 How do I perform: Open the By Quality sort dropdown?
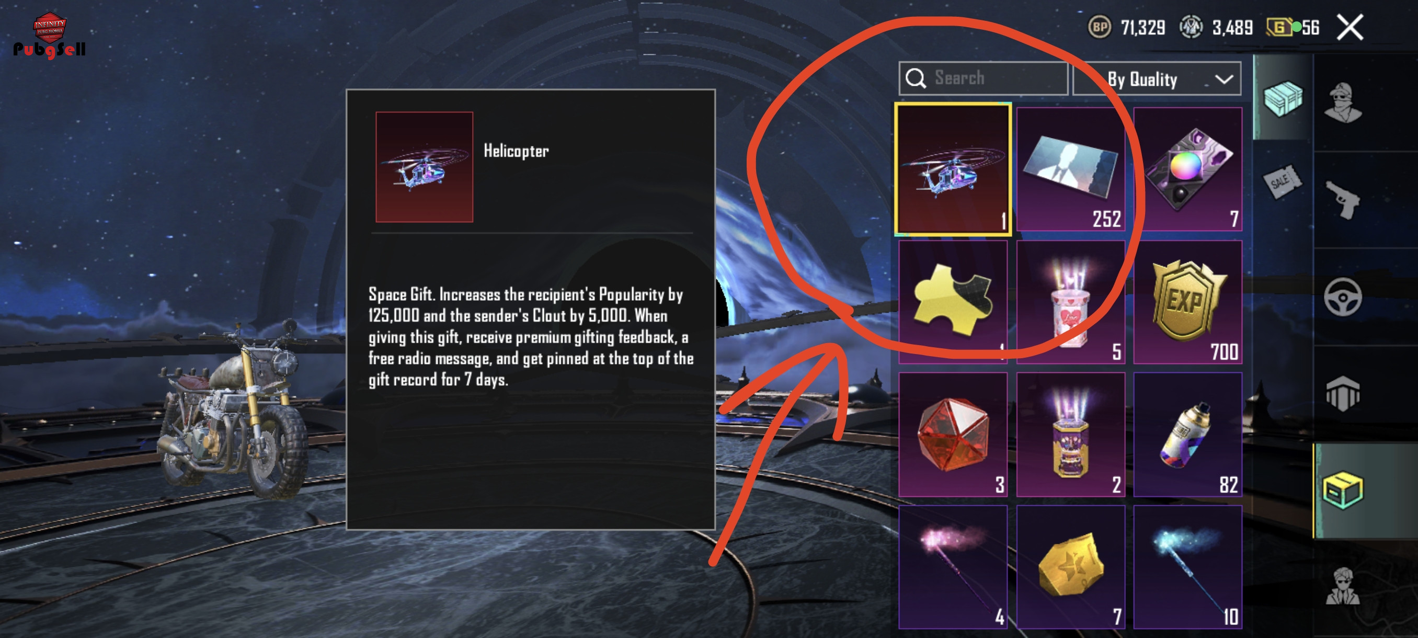pos(1157,79)
